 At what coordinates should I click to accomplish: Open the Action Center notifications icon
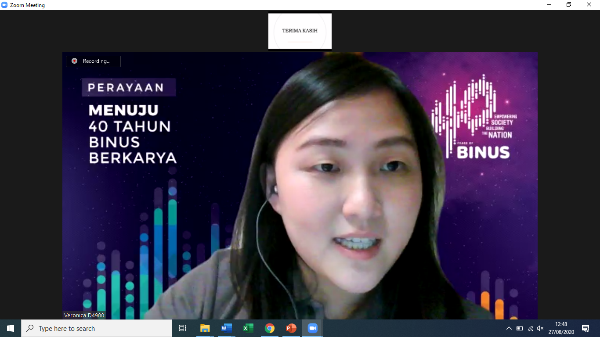click(x=586, y=328)
